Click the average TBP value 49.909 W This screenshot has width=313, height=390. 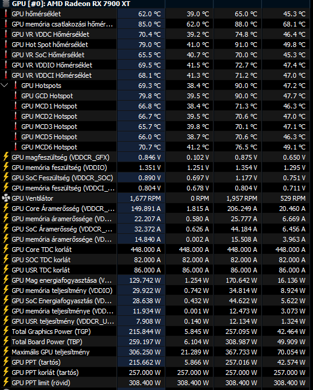tap(291, 342)
